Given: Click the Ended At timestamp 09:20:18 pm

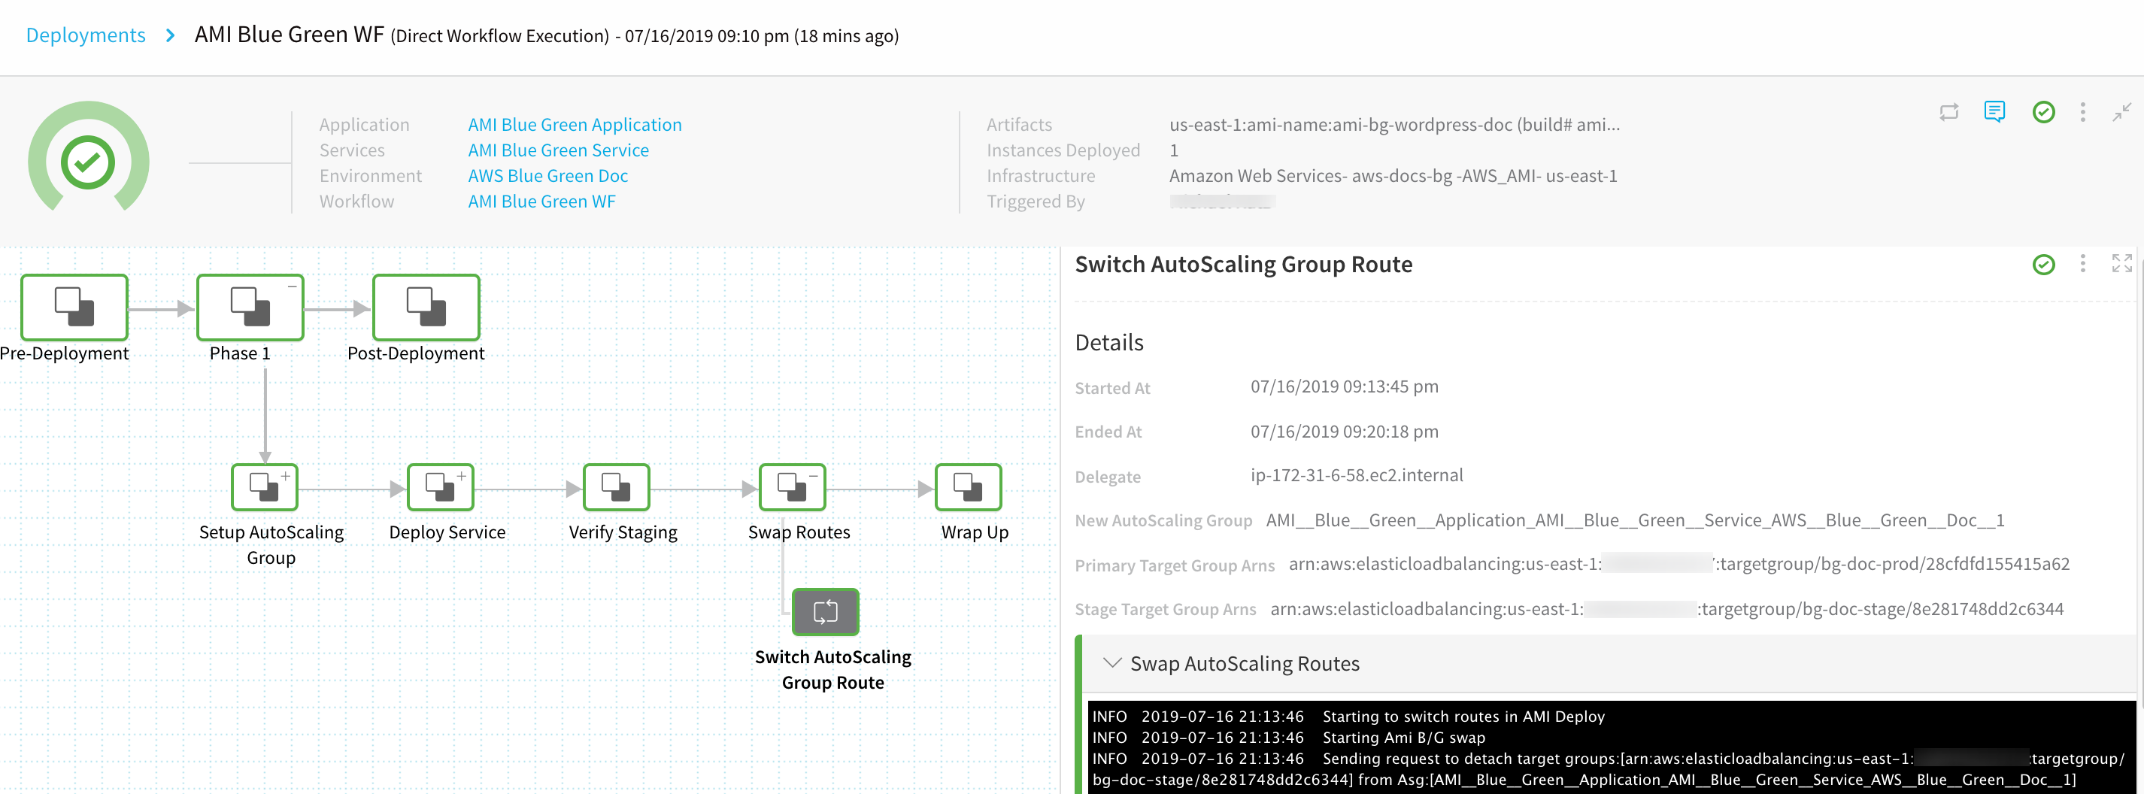Looking at the screenshot, I should (1344, 432).
